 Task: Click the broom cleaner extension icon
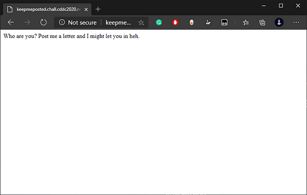coord(208,23)
